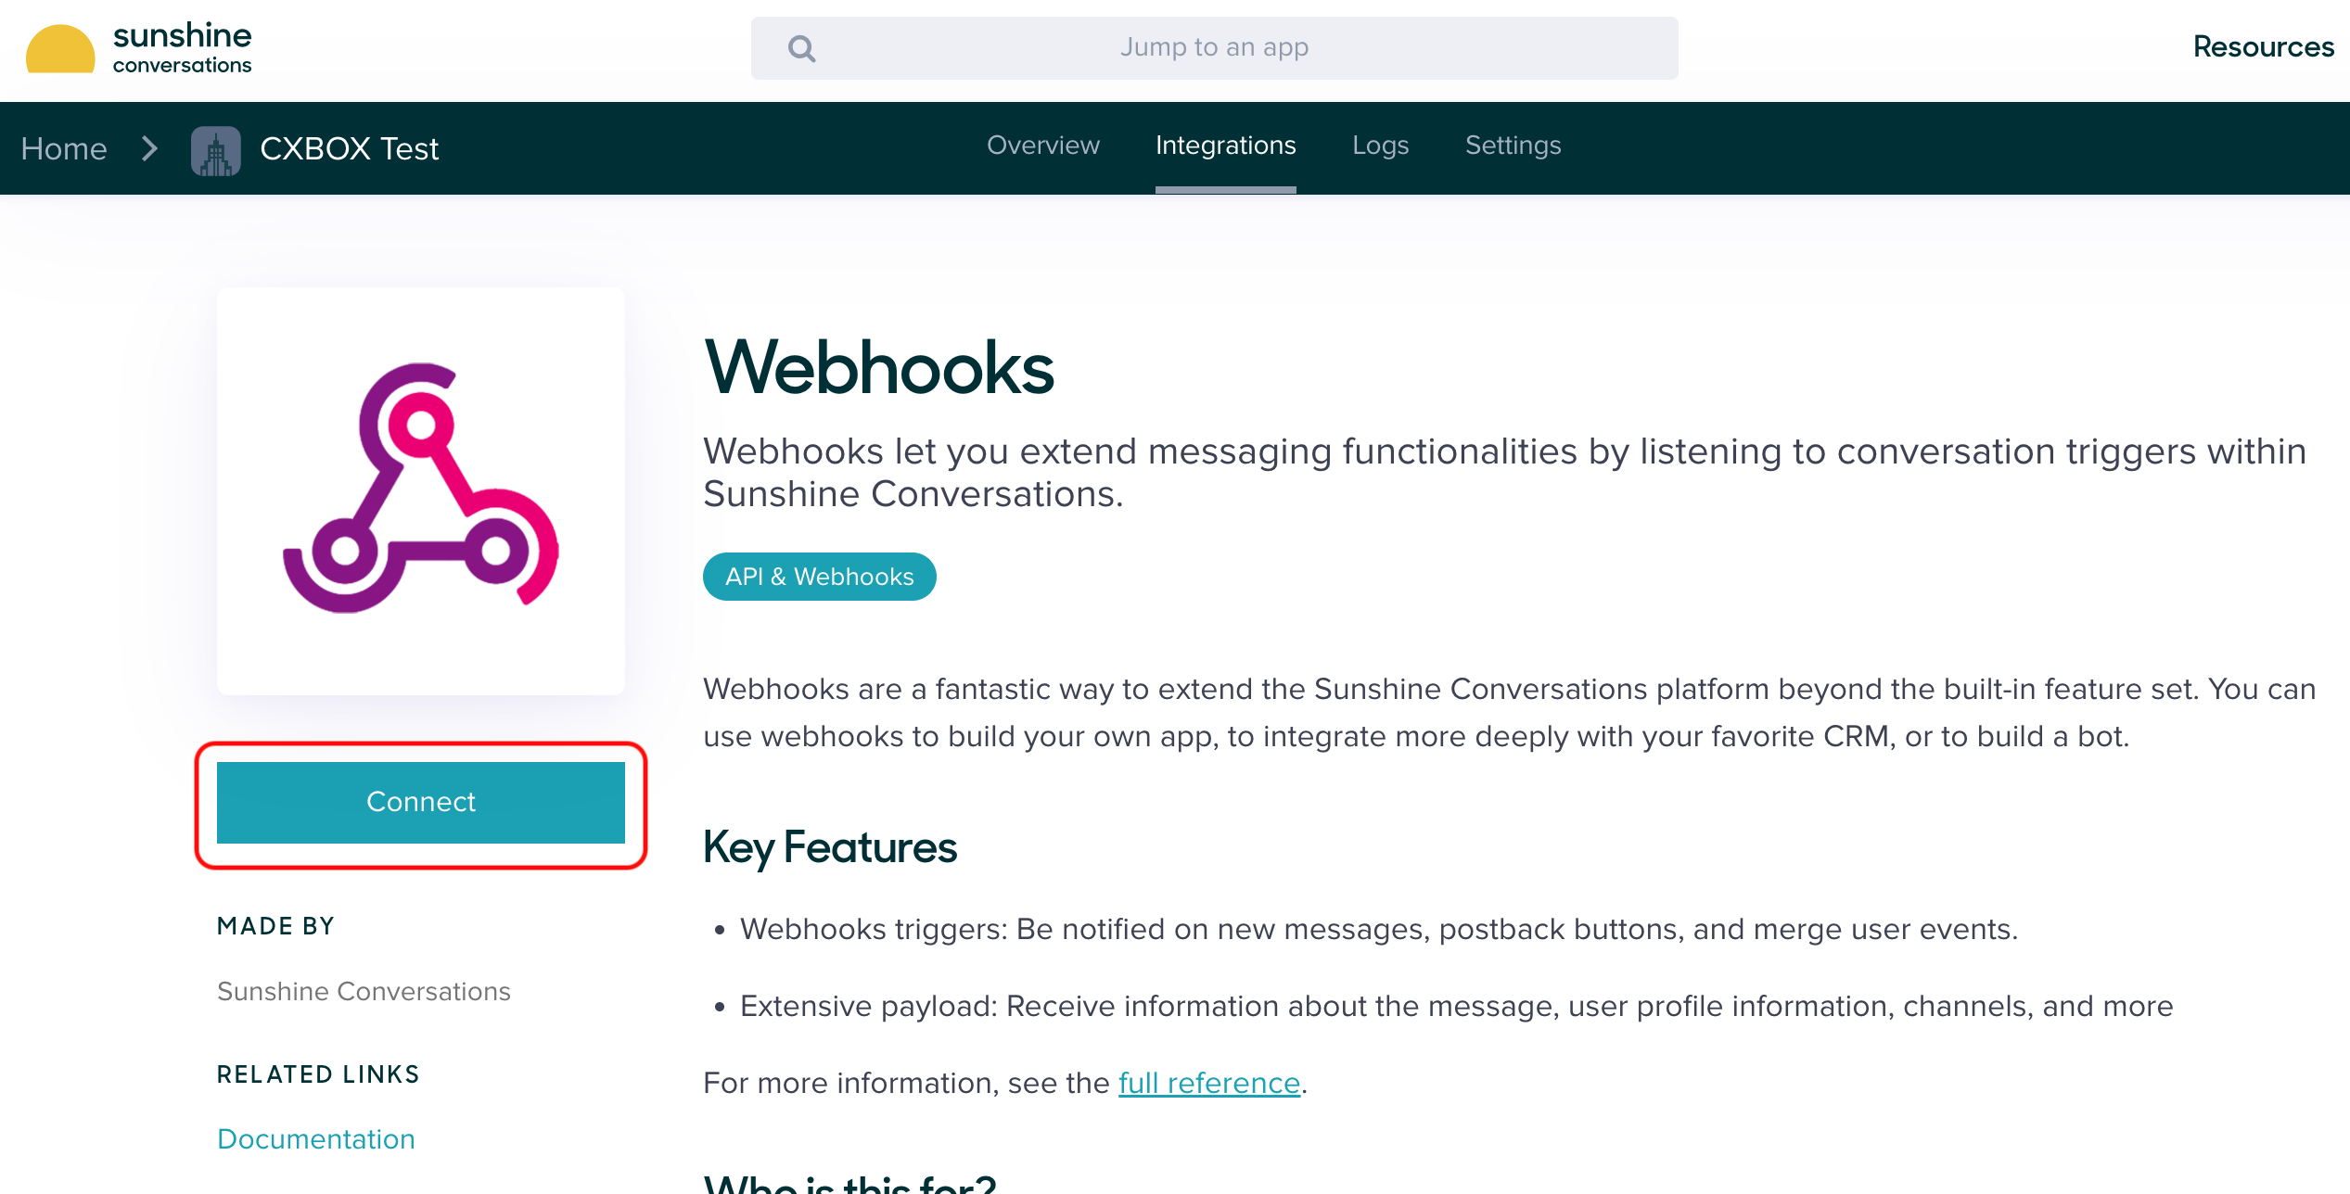Select the Integrations tab
Image resolution: width=2350 pixels, height=1194 pixels.
(1225, 146)
